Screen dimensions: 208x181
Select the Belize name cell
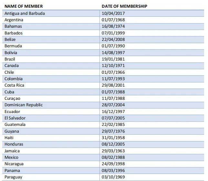(10, 40)
